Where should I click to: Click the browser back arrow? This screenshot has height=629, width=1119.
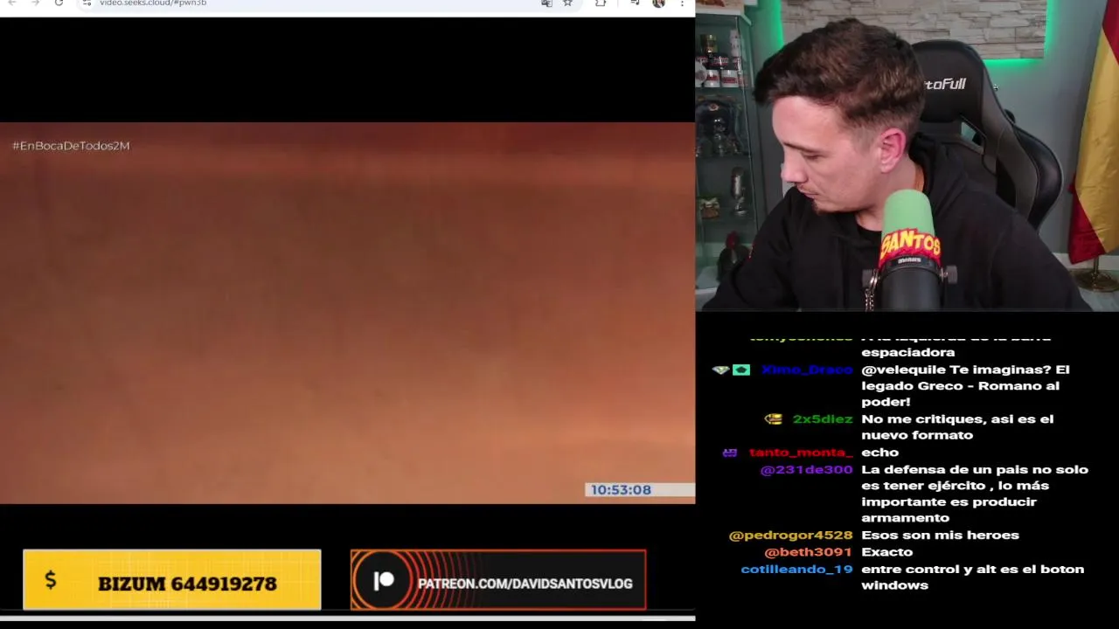(12, 3)
